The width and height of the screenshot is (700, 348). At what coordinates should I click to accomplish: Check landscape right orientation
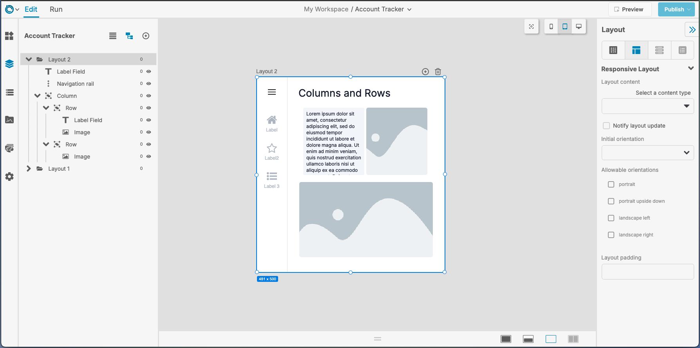611,235
